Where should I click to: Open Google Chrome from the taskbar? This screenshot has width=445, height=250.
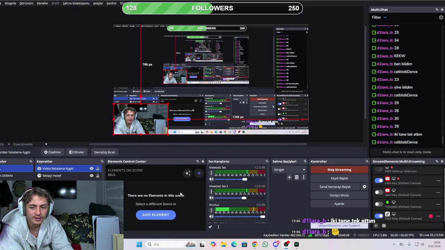(255, 244)
